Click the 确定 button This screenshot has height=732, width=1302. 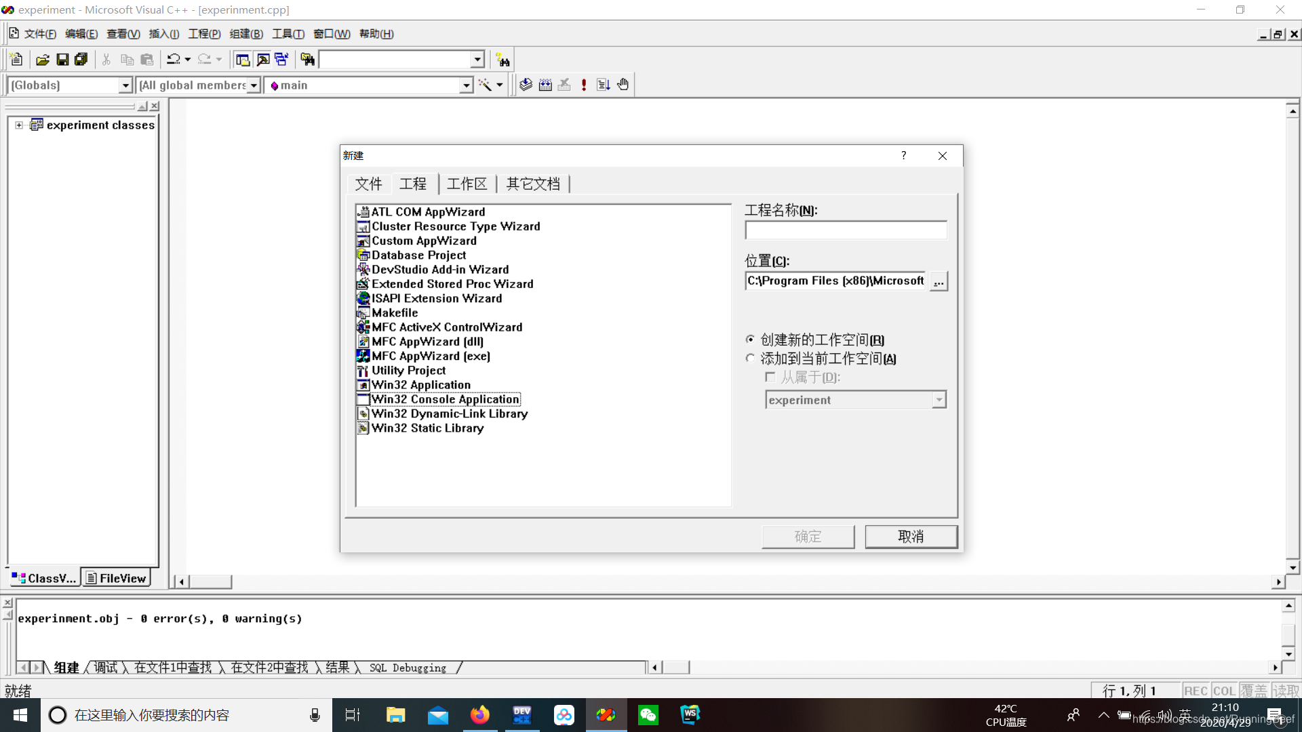[808, 537]
